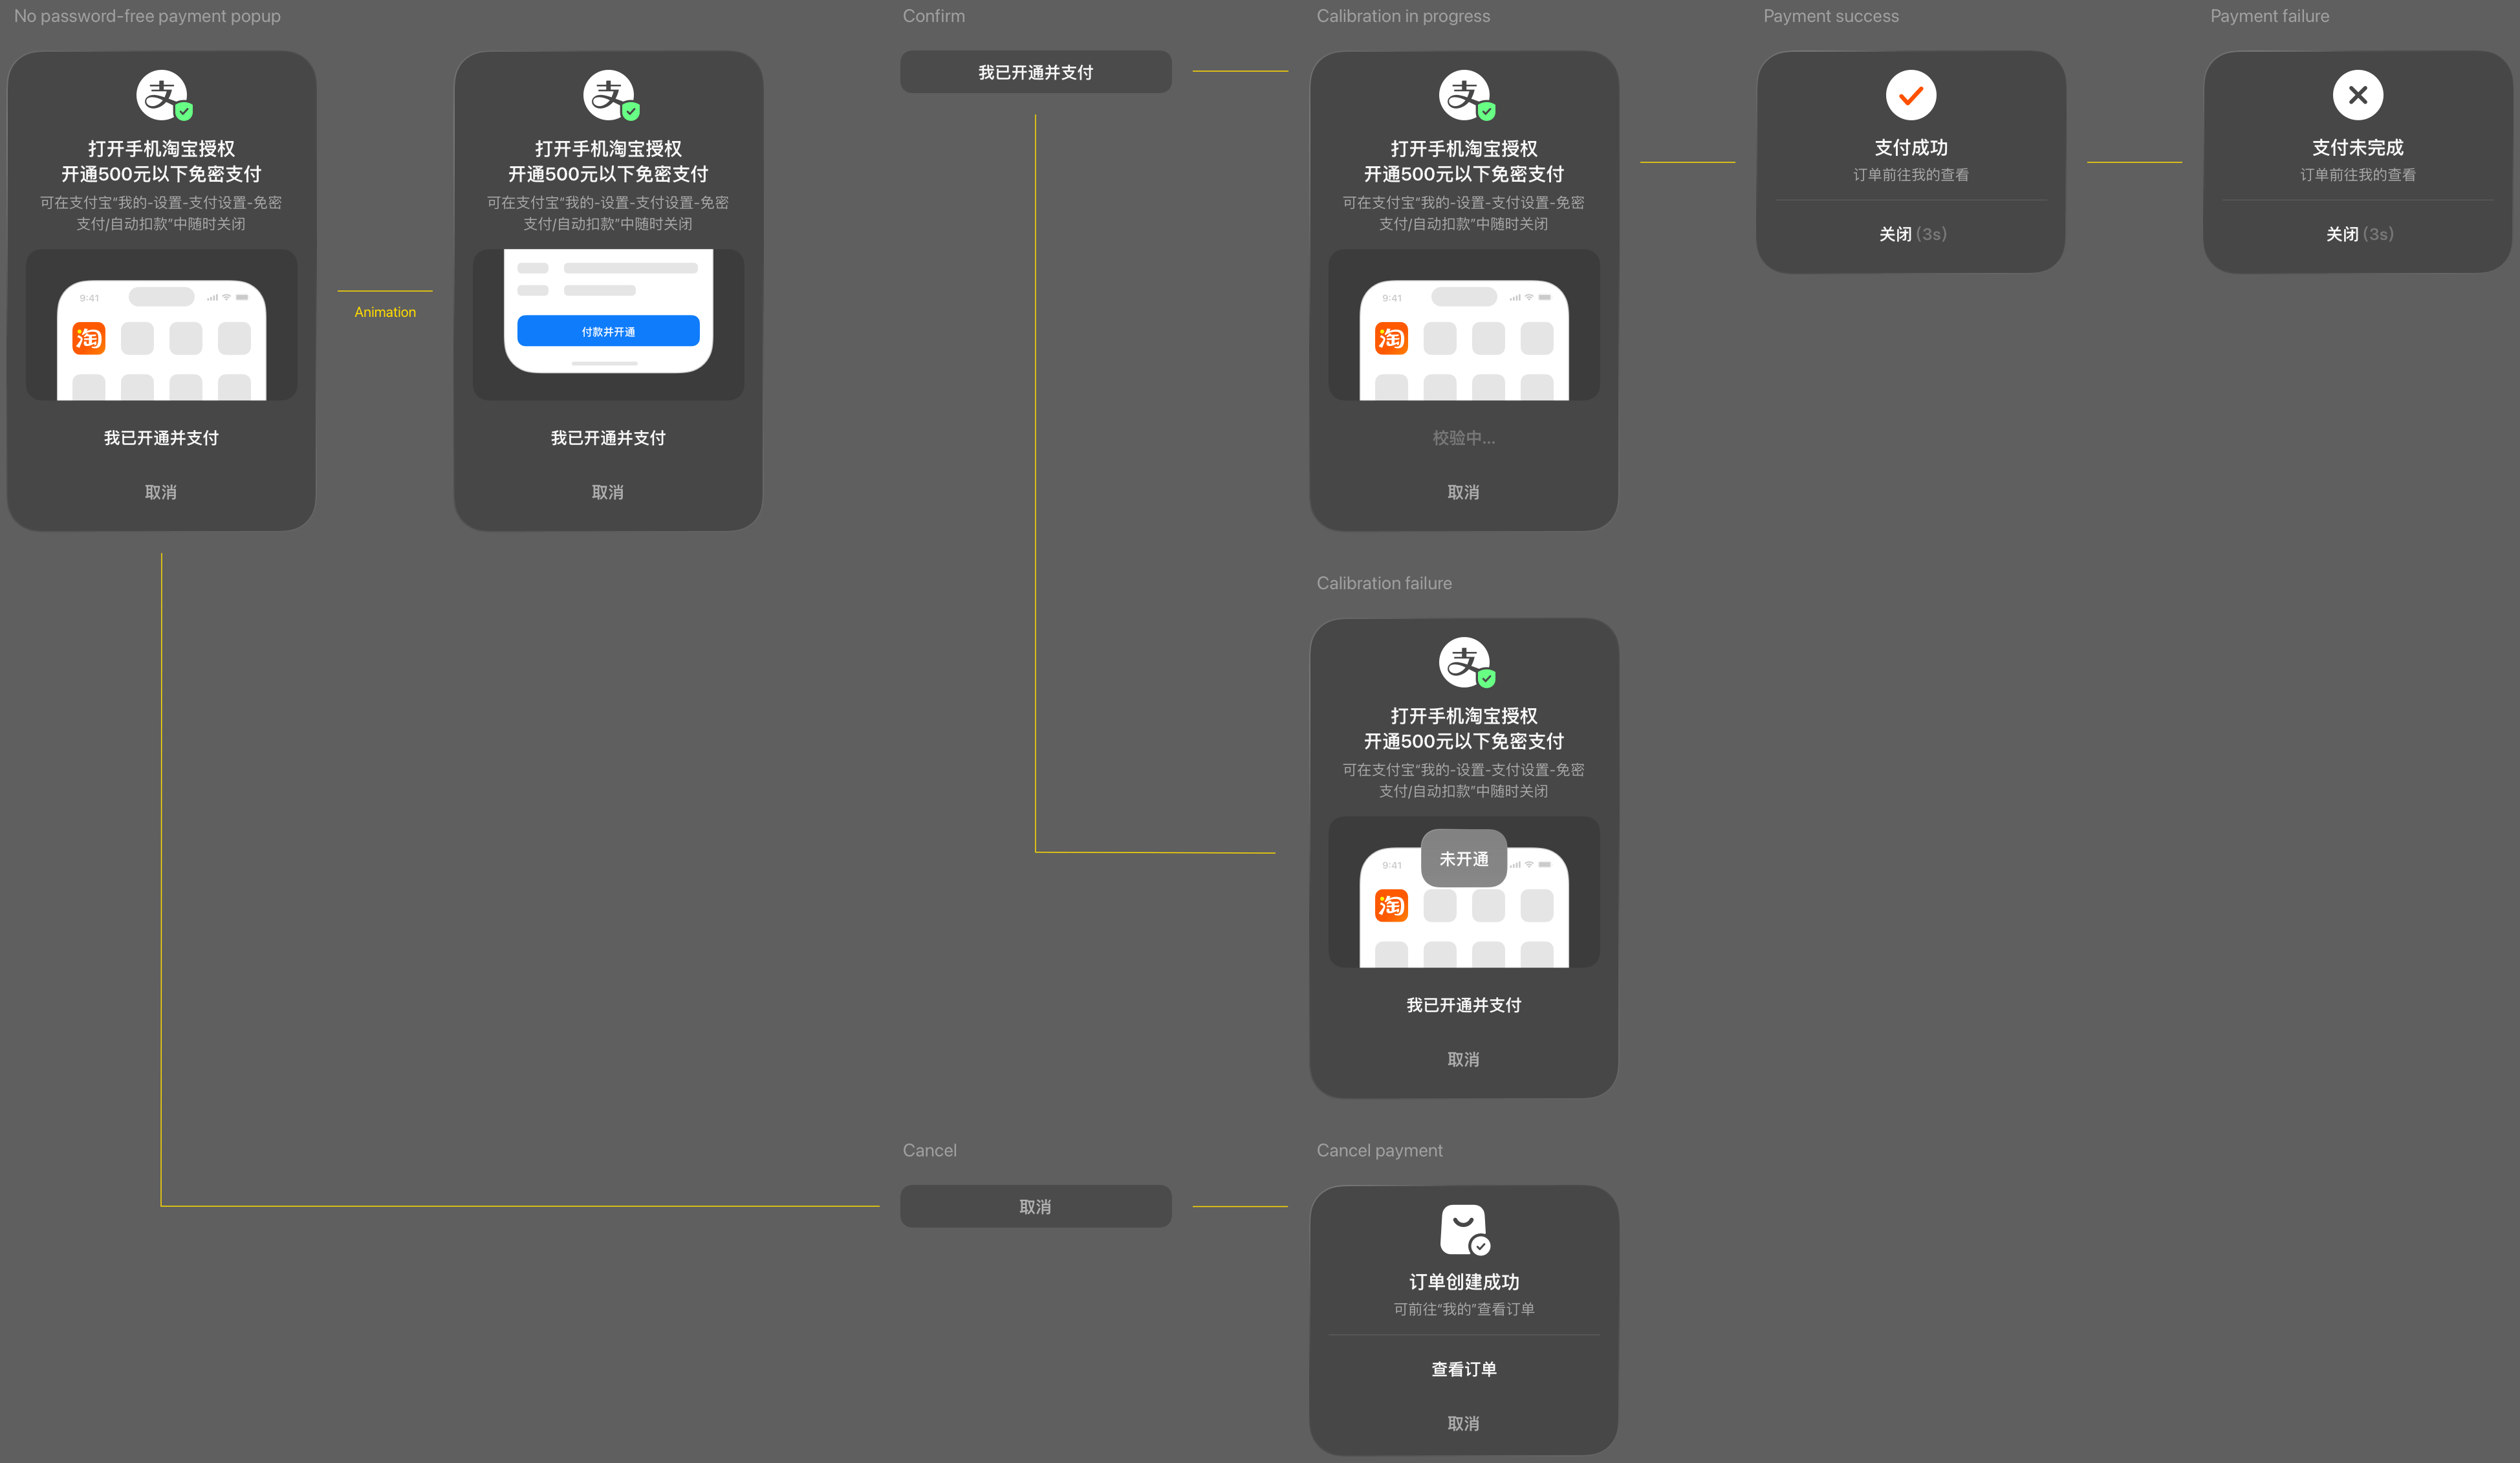Click the shopping bag order created icon
2520x1463 pixels.
pos(1464,1229)
